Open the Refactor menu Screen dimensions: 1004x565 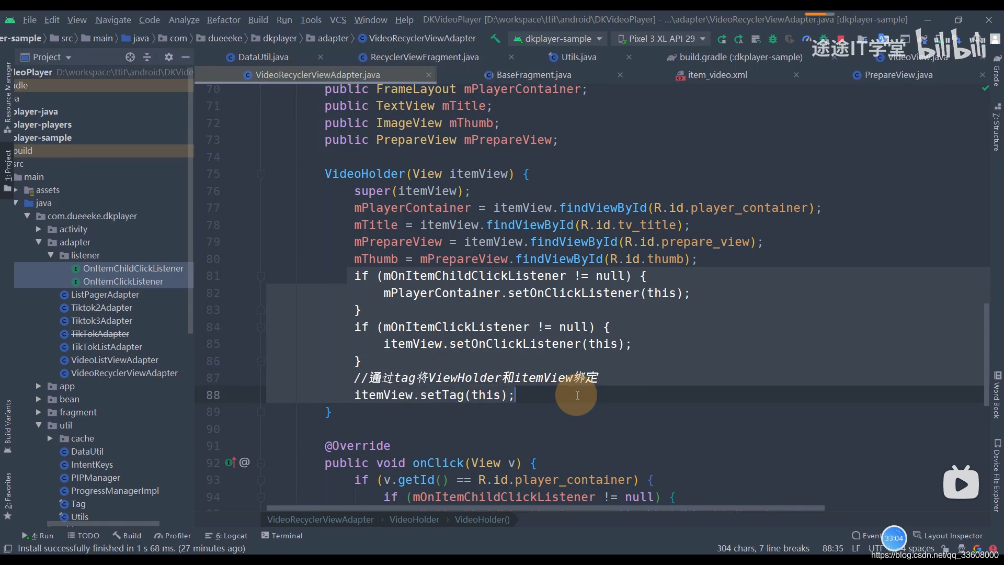(223, 20)
